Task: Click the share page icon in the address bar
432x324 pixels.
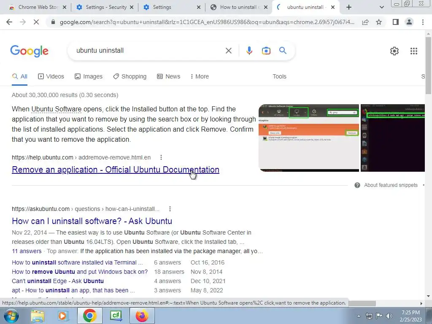Action: click(x=365, y=22)
